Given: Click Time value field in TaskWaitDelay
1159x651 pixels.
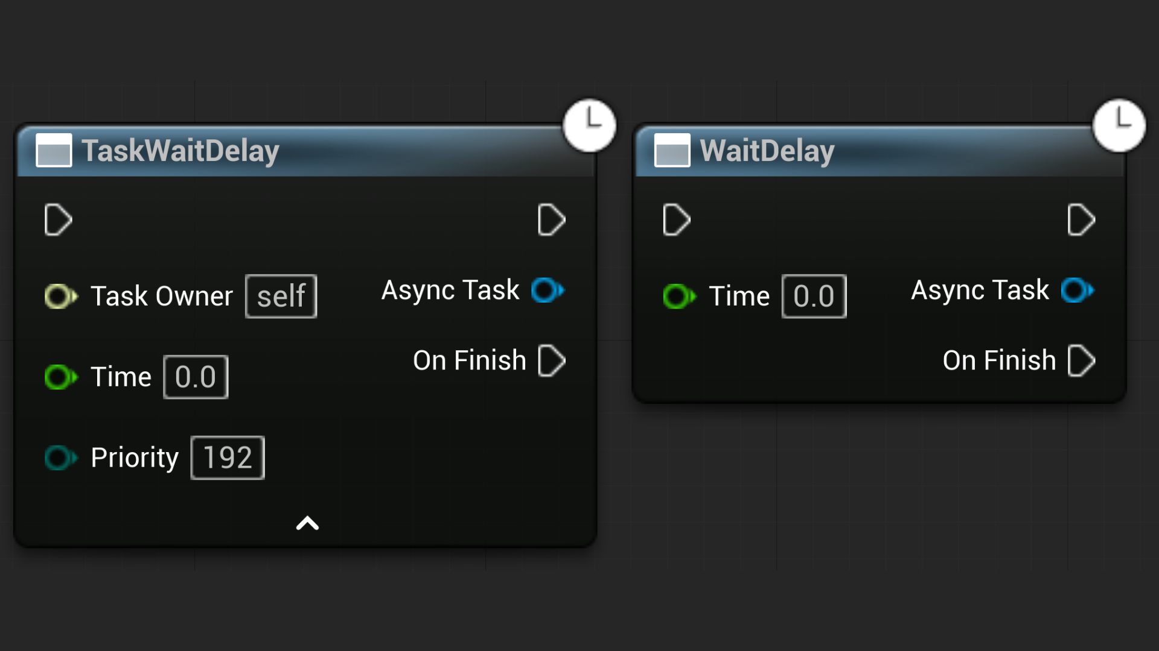Looking at the screenshot, I should pos(196,377).
